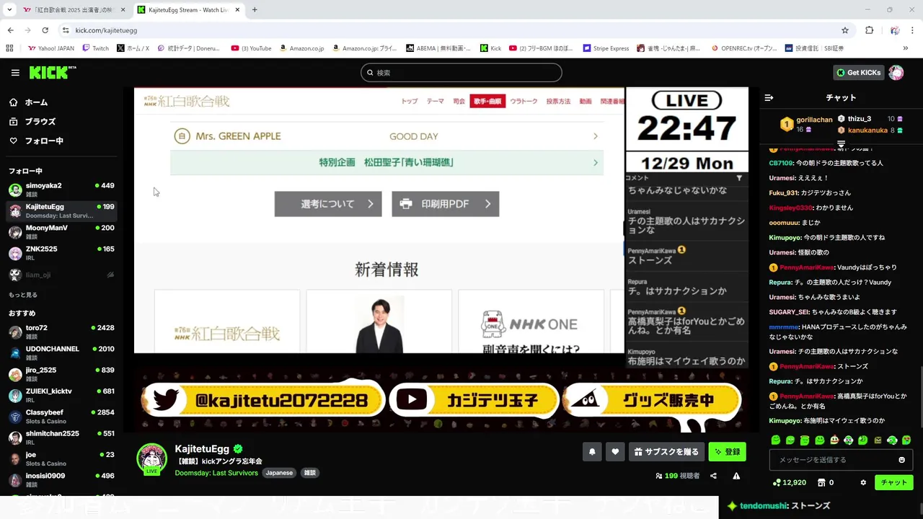Viewport: 923px width, 519px height.
Task: Open recommended ZUIEKI_kicktv channel
Action: pyautogui.click(x=61, y=395)
